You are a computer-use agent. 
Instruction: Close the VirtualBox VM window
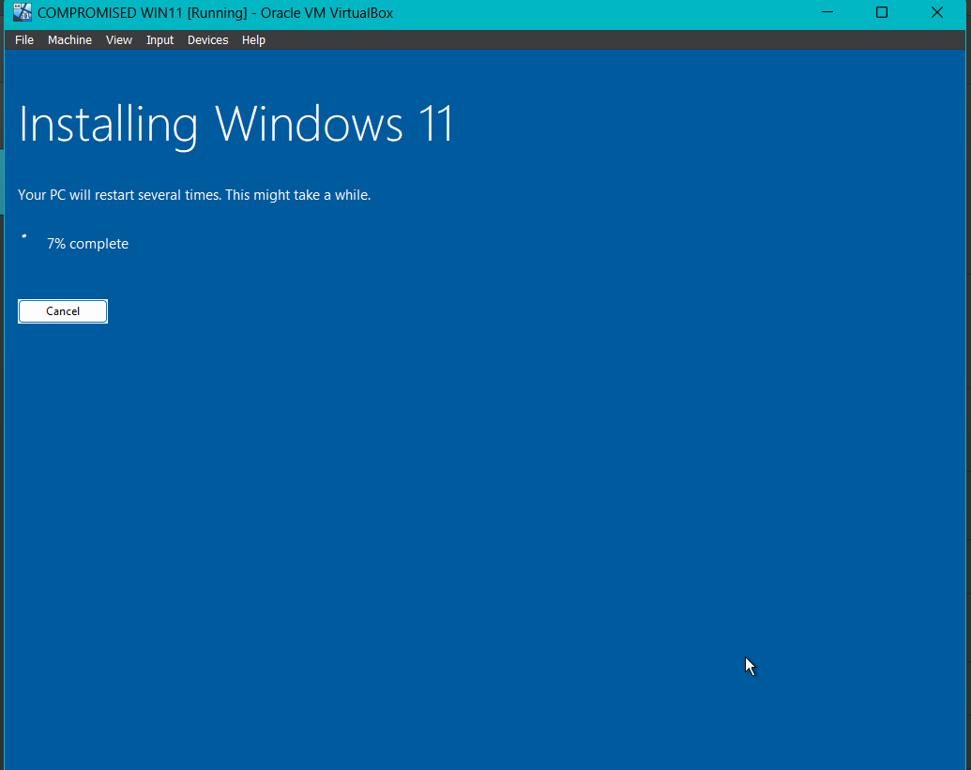coord(937,12)
